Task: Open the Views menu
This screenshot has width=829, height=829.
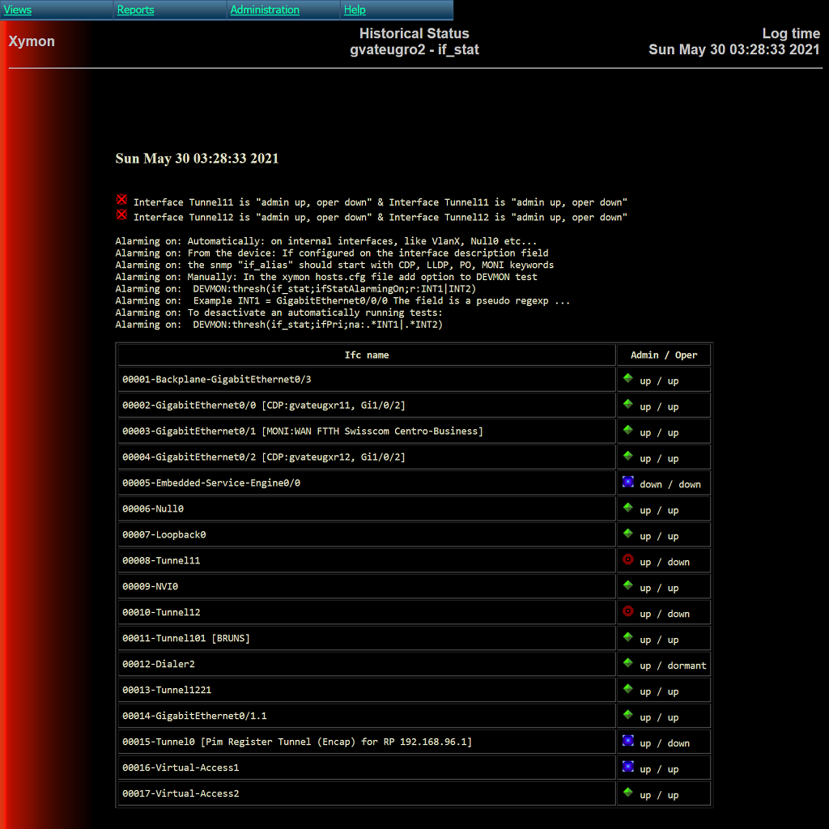Action: 18,10
